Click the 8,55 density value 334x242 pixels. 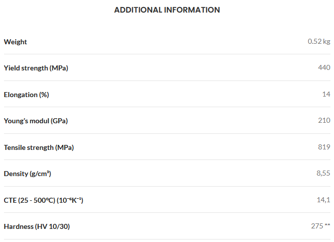click(323, 173)
